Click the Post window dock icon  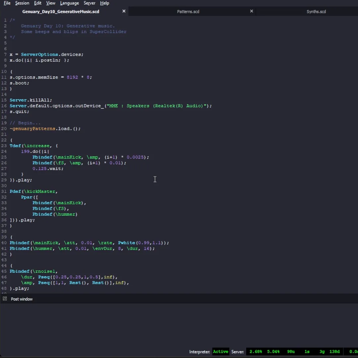pos(5,299)
